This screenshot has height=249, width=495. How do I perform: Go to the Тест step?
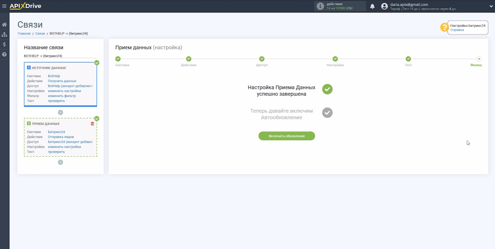click(x=408, y=59)
